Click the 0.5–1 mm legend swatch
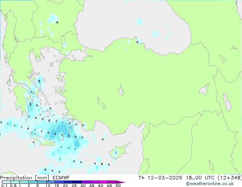242x187 pixels. (15, 182)
